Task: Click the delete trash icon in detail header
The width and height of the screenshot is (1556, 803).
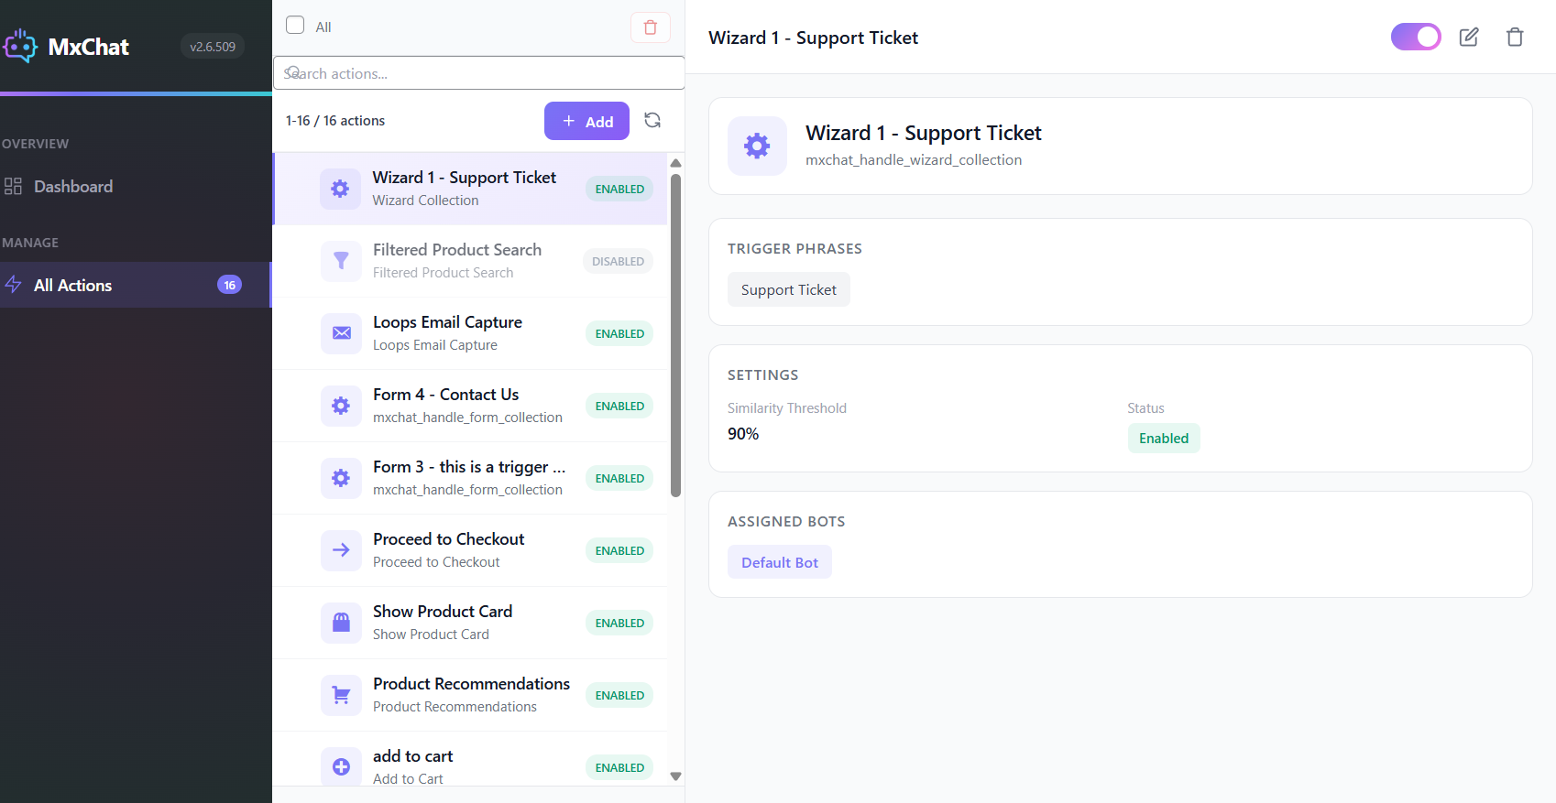Action: tap(1515, 37)
